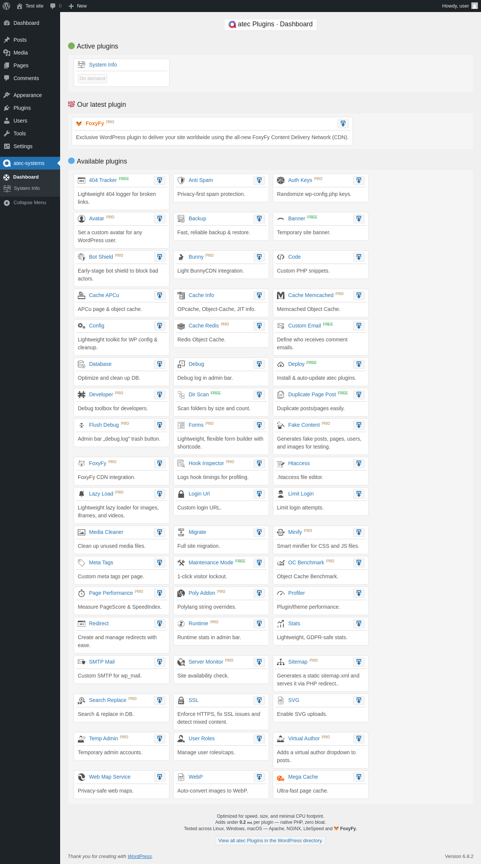Install the Backup plugin via its download icon
Screen dimensions: 481x864
click(259, 219)
